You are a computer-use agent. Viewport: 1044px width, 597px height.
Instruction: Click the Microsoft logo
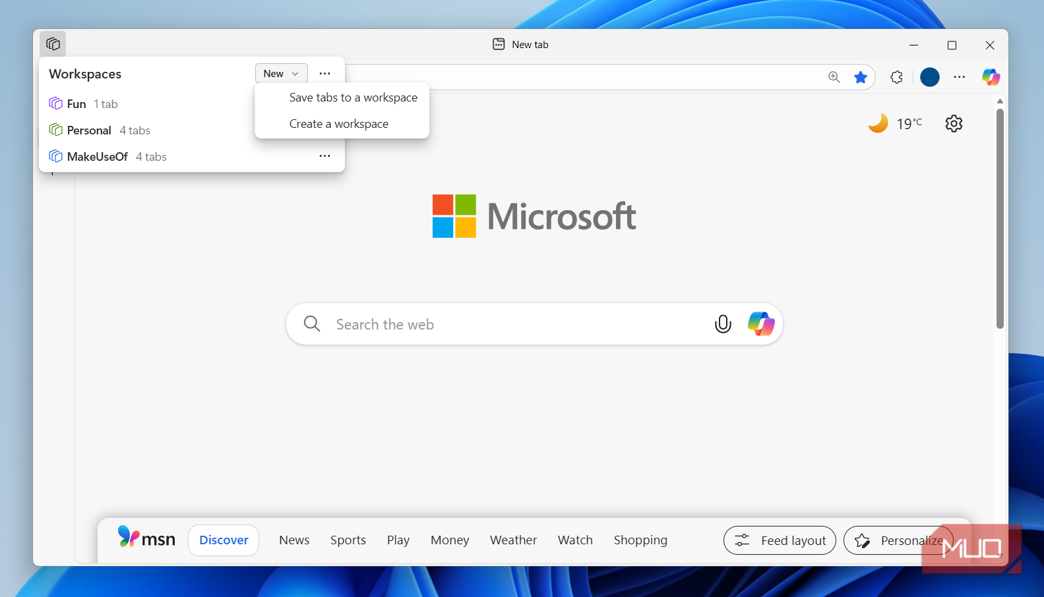pyautogui.click(x=534, y=216)
